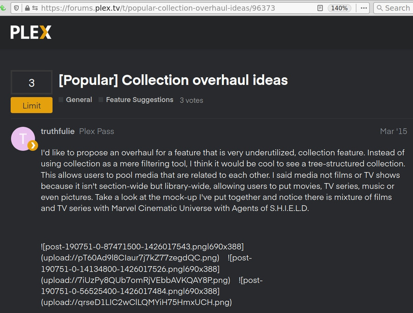Open the truthfulie username link
This screenshot has width=413, height=313.
click(x=57, y=131)
